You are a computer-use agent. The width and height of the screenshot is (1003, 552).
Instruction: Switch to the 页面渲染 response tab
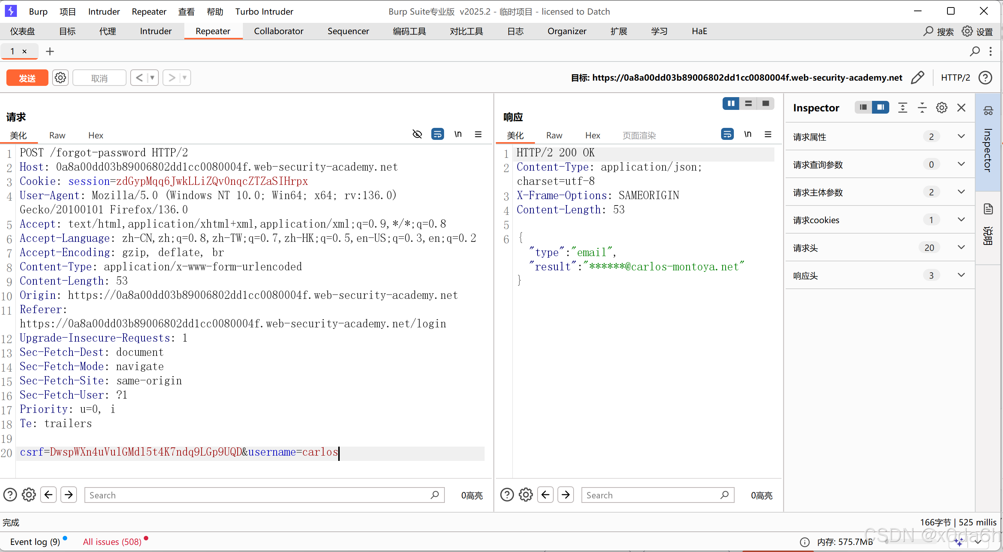(x=639, y=135)
